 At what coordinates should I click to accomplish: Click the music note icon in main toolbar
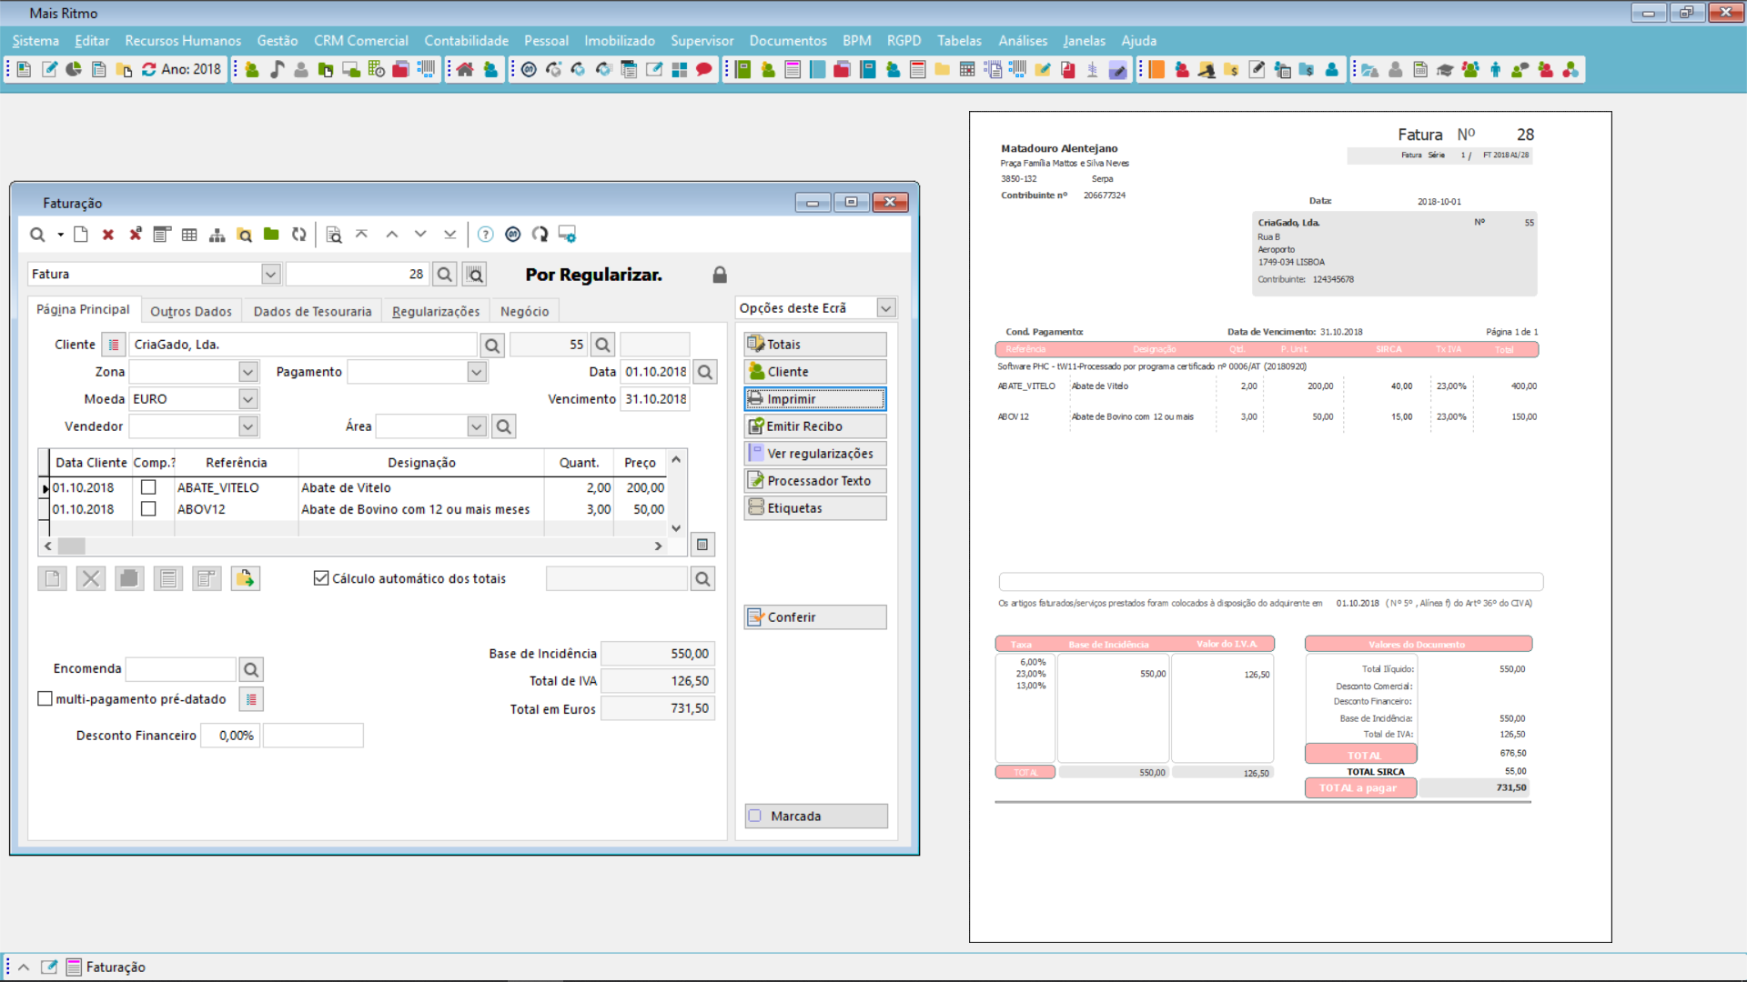(277, 69)
